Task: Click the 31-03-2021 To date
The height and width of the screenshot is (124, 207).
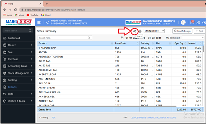Action: (x=154, y=38)
